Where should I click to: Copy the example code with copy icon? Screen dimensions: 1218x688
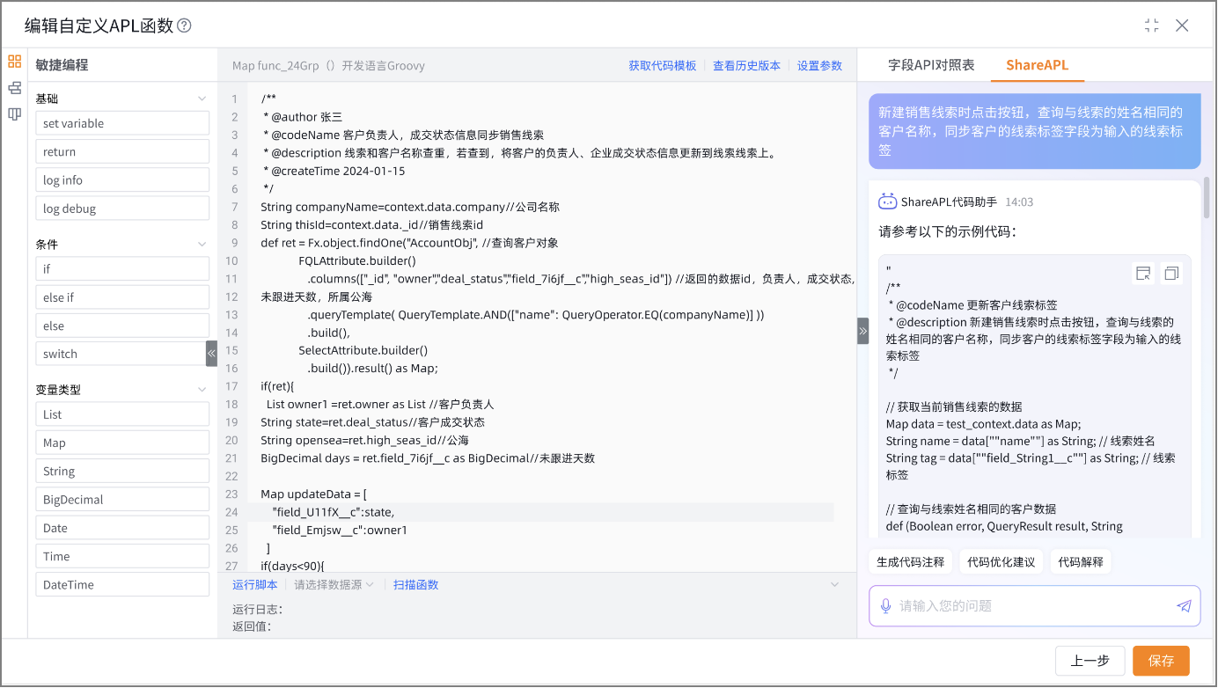click(x=1171, y=274)
